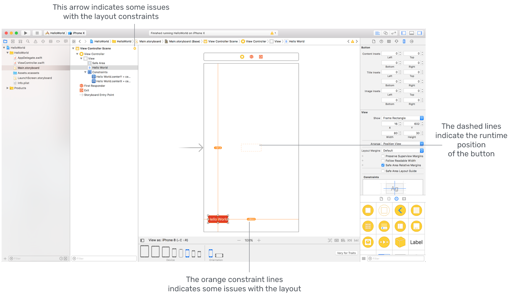The width and height of the screenshot is (511, 296).
Task: Go back in the editor history
Action: point(80,41)
